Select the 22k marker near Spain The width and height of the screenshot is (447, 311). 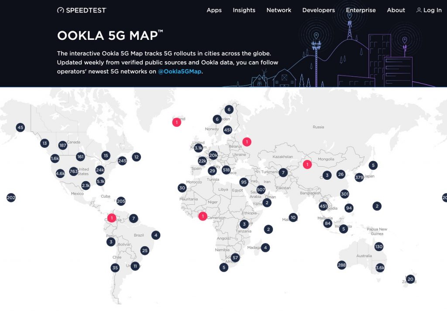pos(202,161)
